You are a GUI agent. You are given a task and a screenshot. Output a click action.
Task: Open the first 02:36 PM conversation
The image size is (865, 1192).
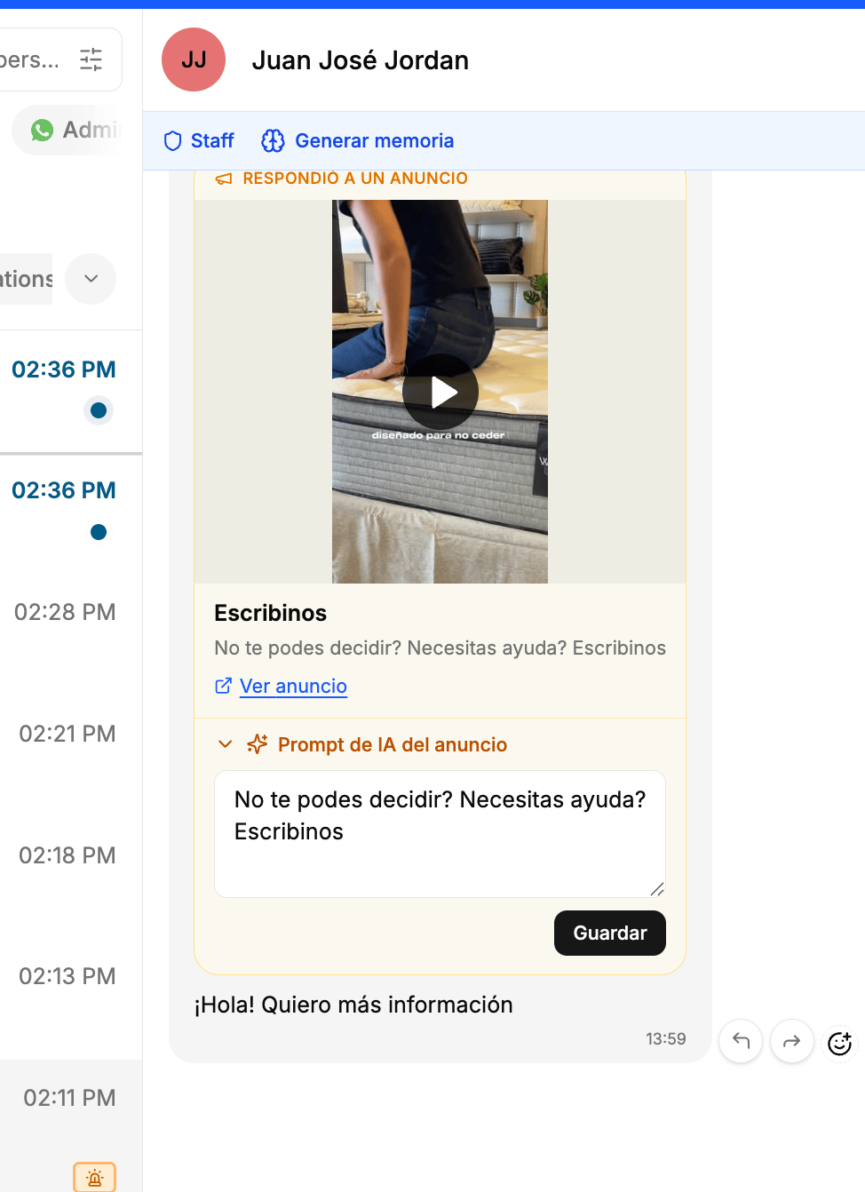coord(71,391)
